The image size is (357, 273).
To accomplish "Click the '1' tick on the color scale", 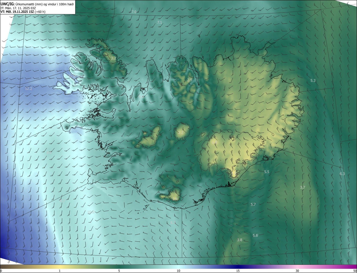I will 60,271.
